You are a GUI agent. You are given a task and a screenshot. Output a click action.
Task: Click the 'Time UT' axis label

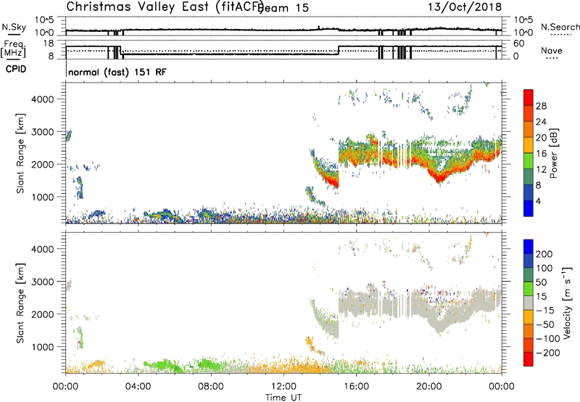[x=283, y=398]
